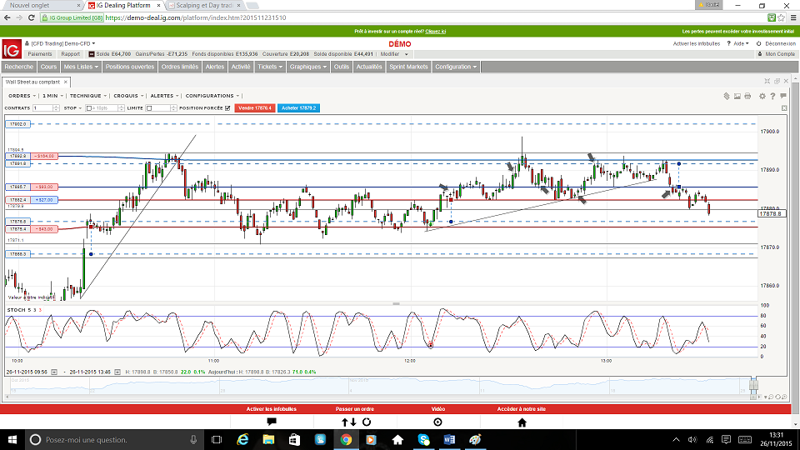Open the Positions ouvertes menu item
The height and width of the screenshot is (450, 800).
(x=129, y=67)
